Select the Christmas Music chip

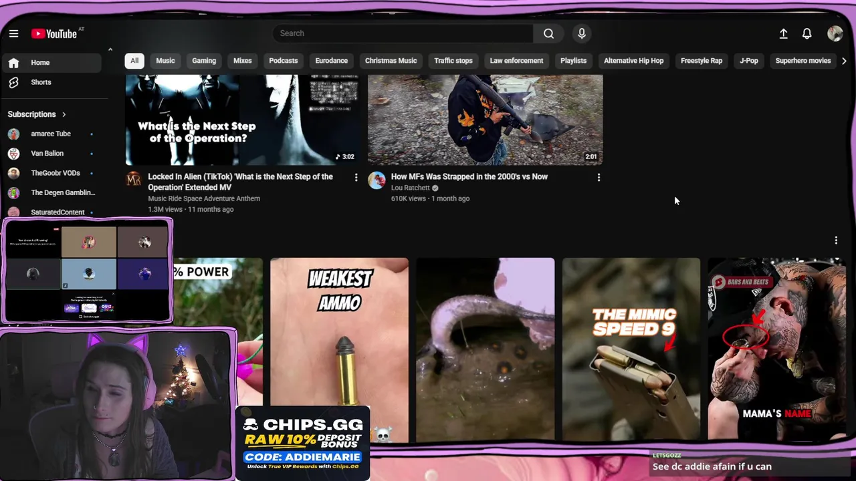click(391, 61)
